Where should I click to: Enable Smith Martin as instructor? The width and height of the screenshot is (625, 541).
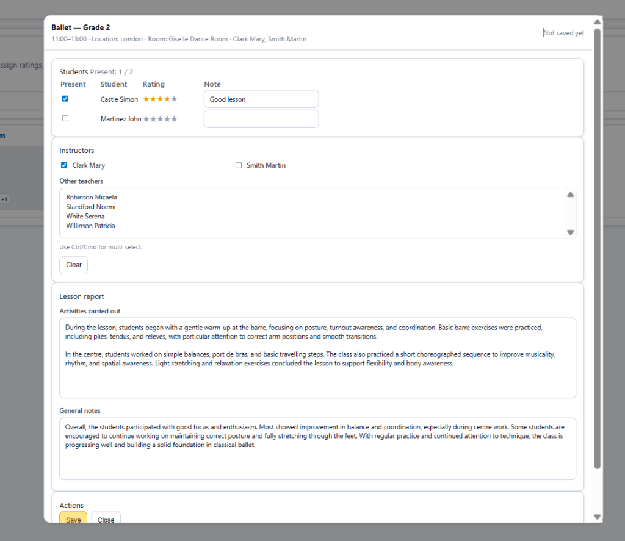pos(239,165)
